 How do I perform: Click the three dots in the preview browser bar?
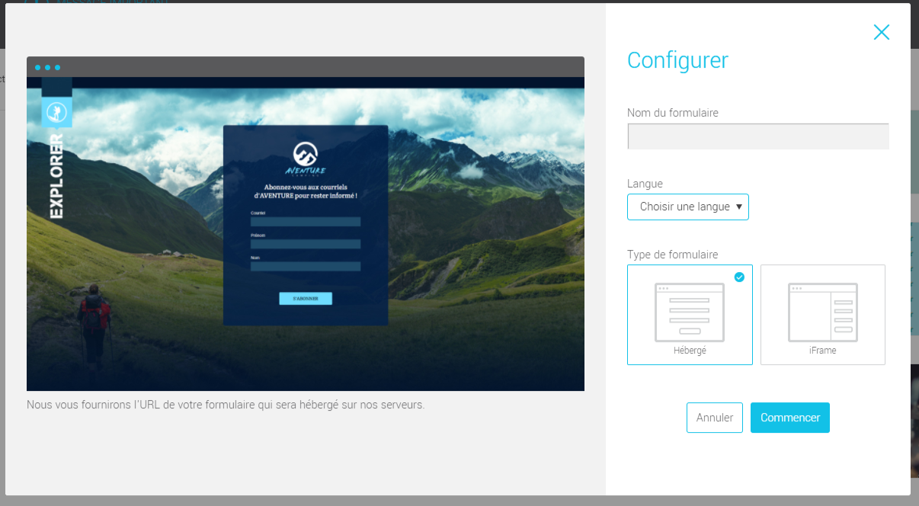tap(47, 67)
